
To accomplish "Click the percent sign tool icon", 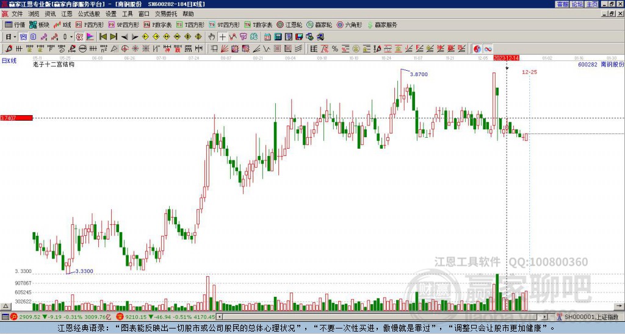I will (335, 49).
